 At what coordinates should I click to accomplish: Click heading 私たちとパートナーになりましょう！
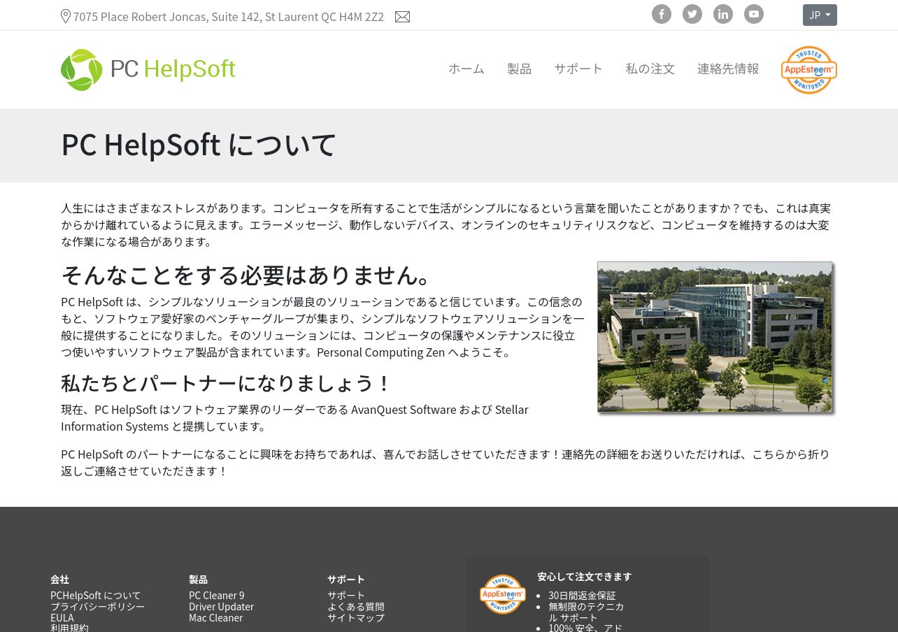[x=227, y=383]
